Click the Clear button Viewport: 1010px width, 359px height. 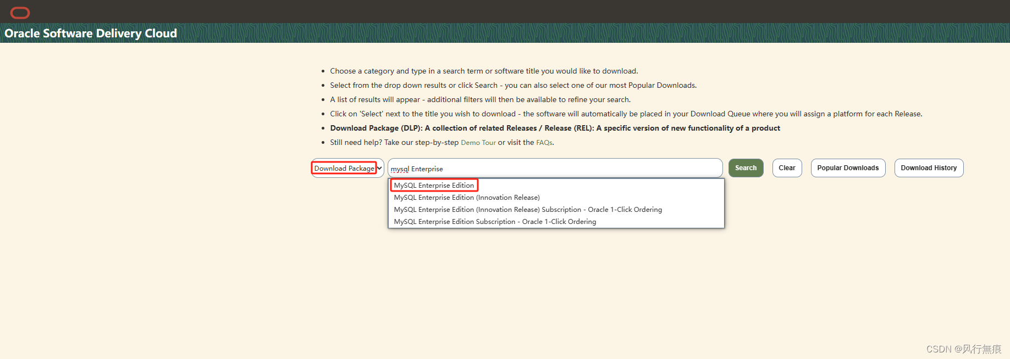point(787,168)
